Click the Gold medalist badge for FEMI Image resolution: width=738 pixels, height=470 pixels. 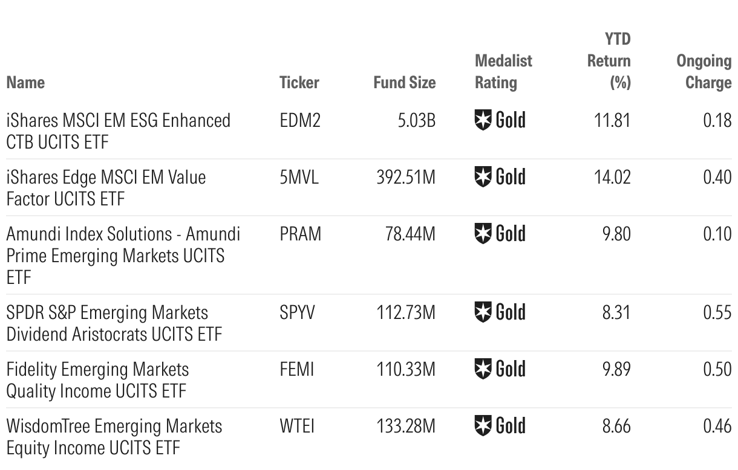click(x=500, y=369)
